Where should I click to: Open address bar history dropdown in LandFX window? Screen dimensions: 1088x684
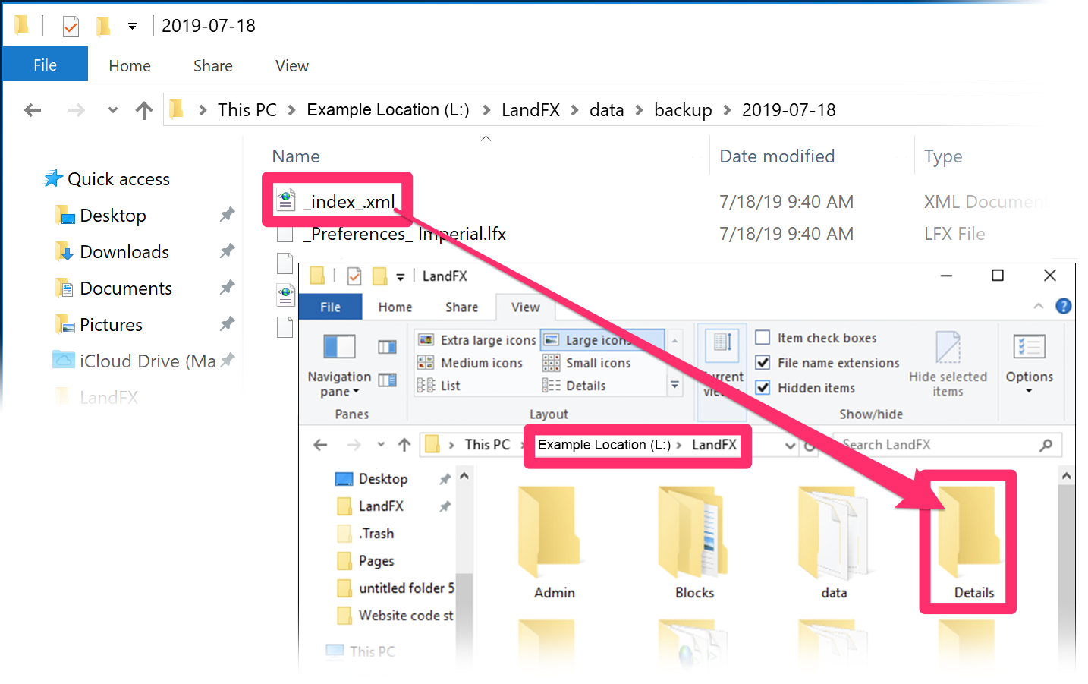pos(790,446)
